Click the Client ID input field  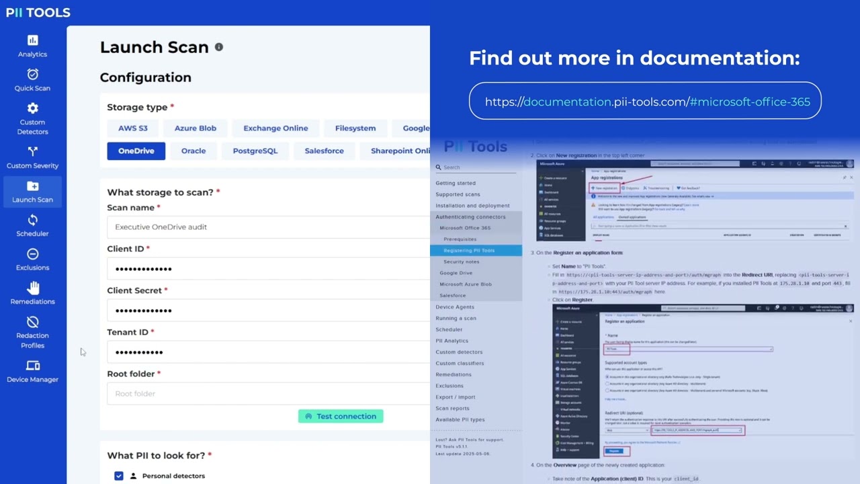coord(268,269)
